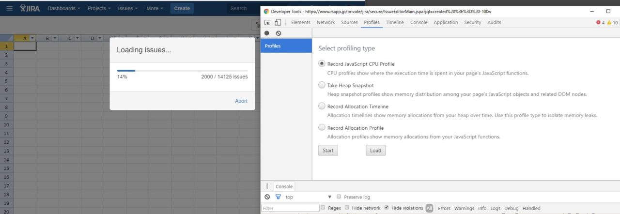Open the top execution context dropdown
The height and width of the screenshot is (214, 620).
click(x=309, y=197)
